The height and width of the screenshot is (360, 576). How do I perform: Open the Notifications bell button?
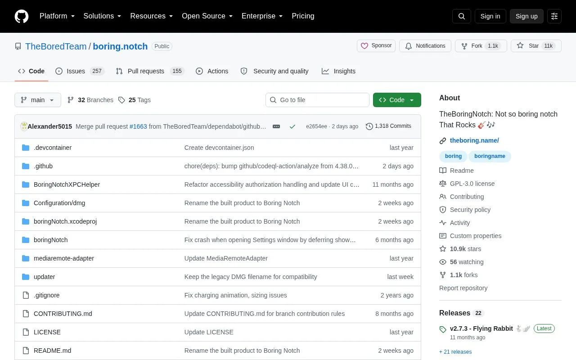point(425,46)
